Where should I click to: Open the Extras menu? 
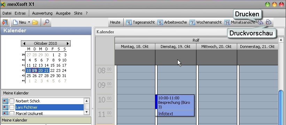pos(20,13)
